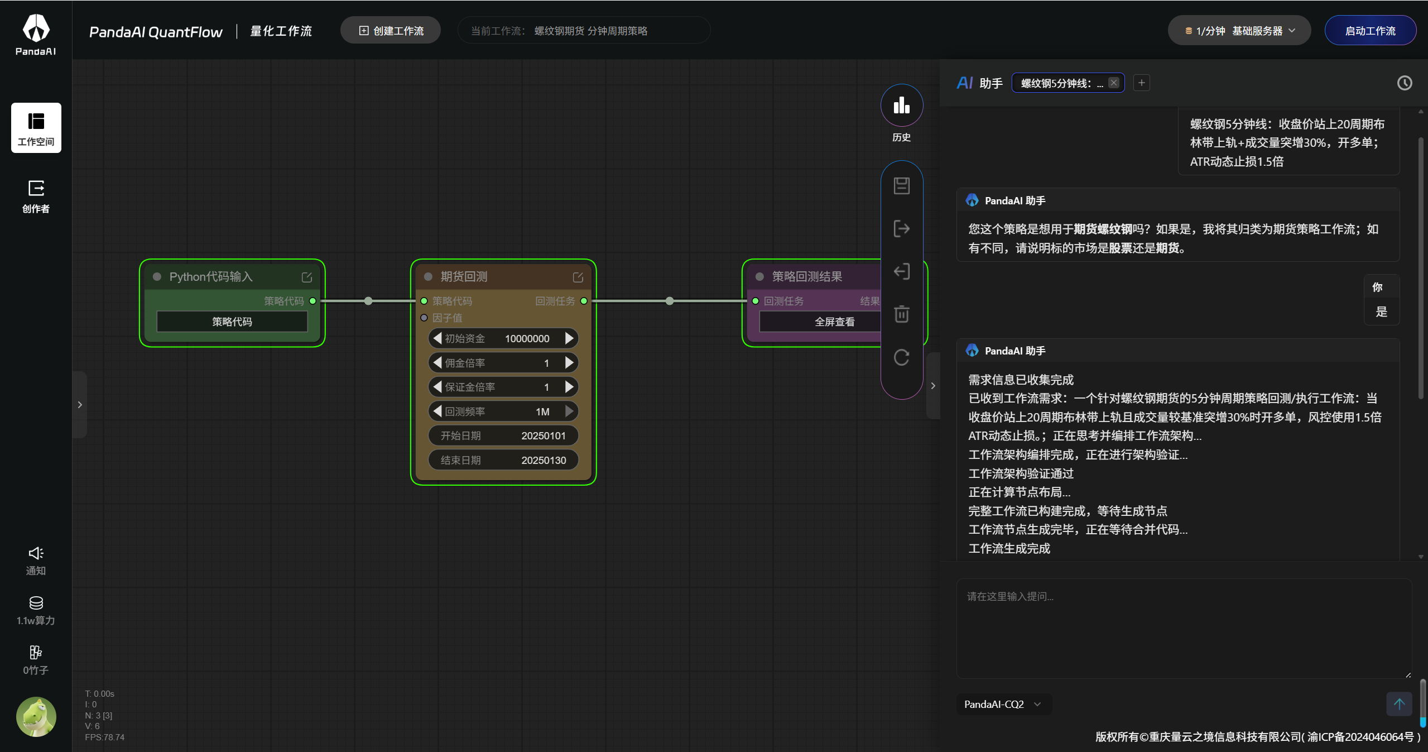Expand the left collapsed side panel arrow
Screen dimensions: 1428x752
(x=80, y=405)
